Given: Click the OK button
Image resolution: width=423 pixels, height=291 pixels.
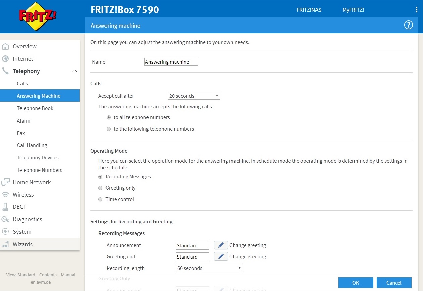Looking at the screenshot, I should click(356, 283).
